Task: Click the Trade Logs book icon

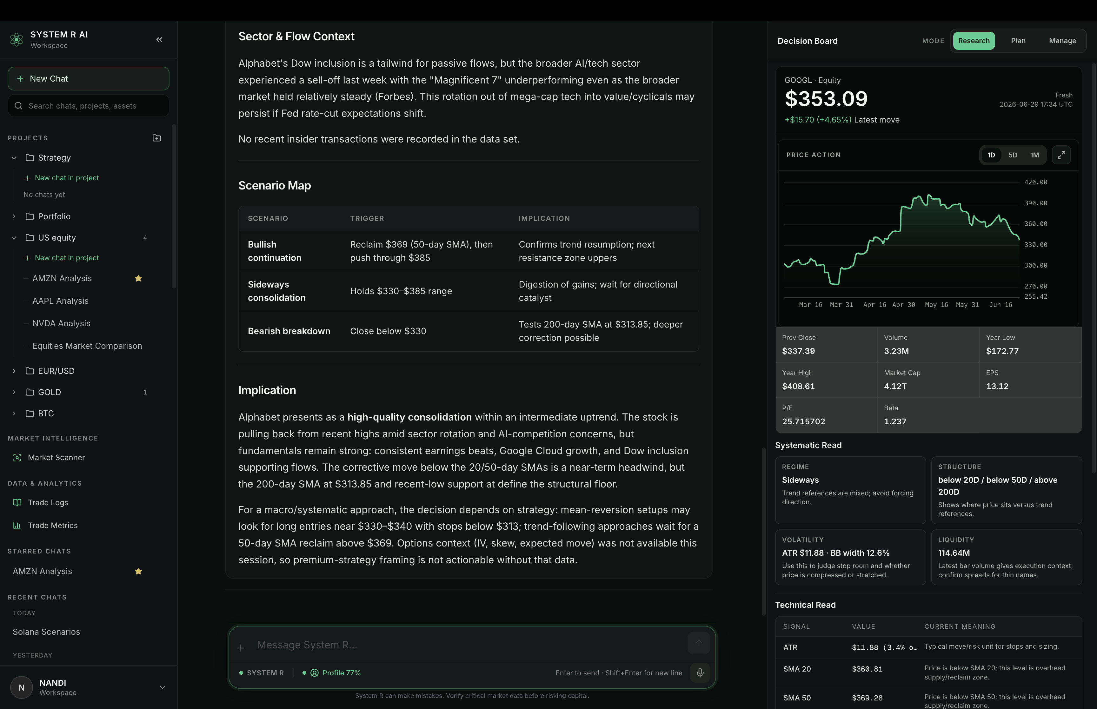Action: click(x=17, y=502)
